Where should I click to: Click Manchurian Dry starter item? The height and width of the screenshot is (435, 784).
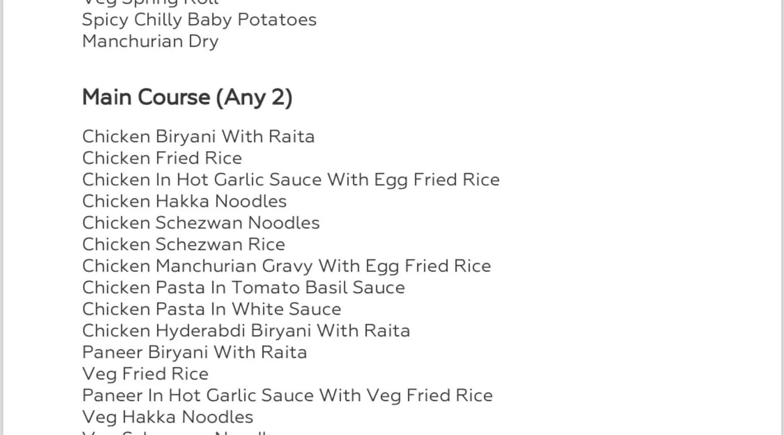(150, 42)
